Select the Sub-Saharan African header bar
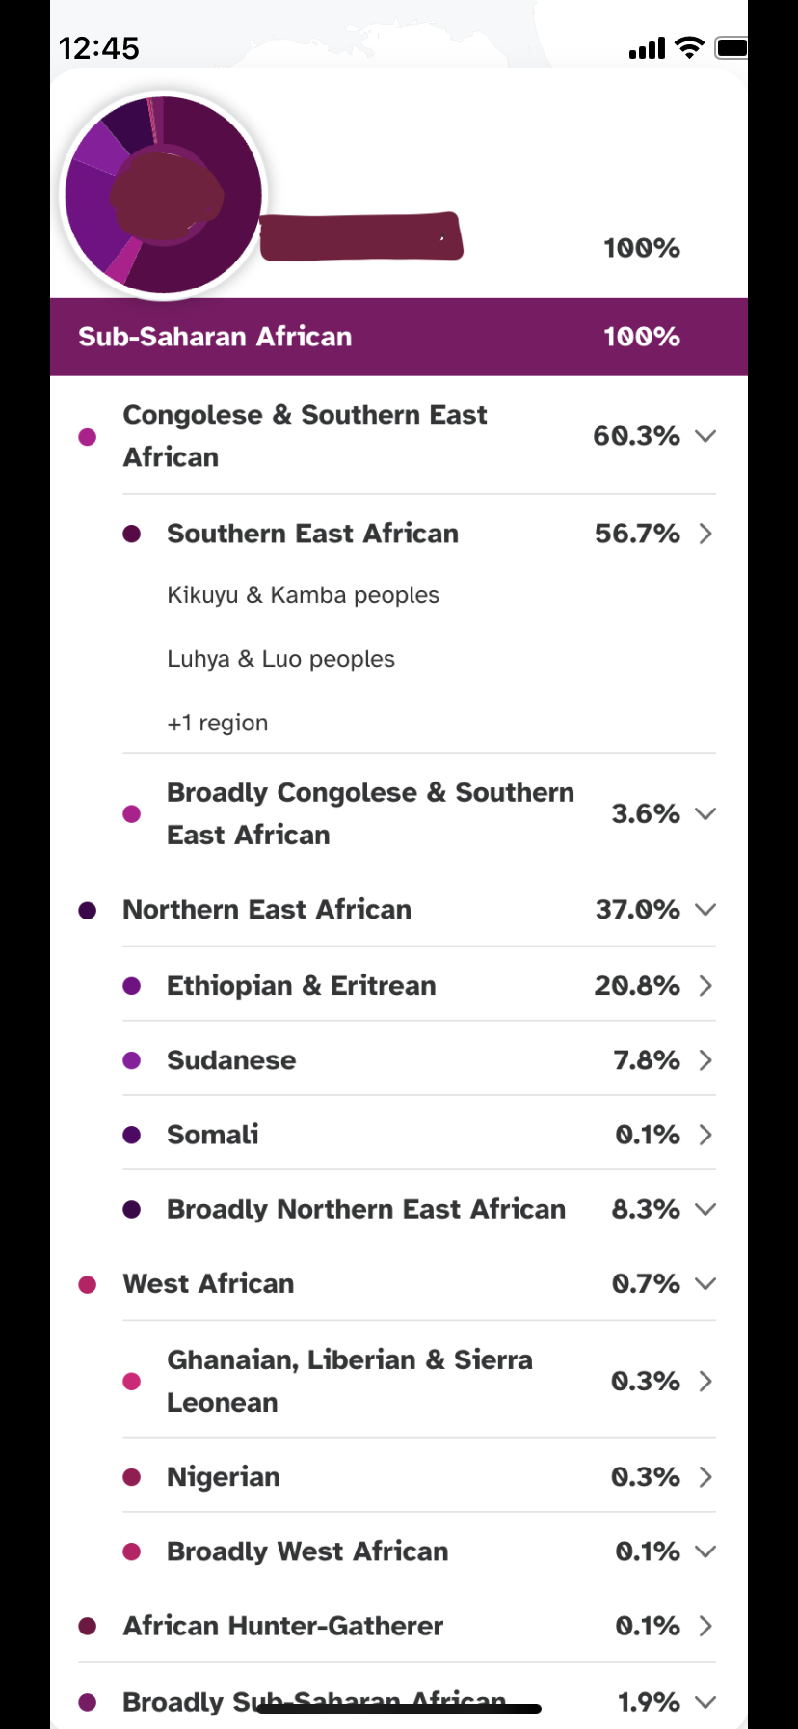Screen dimensions: 798x1729 (398, 337)
